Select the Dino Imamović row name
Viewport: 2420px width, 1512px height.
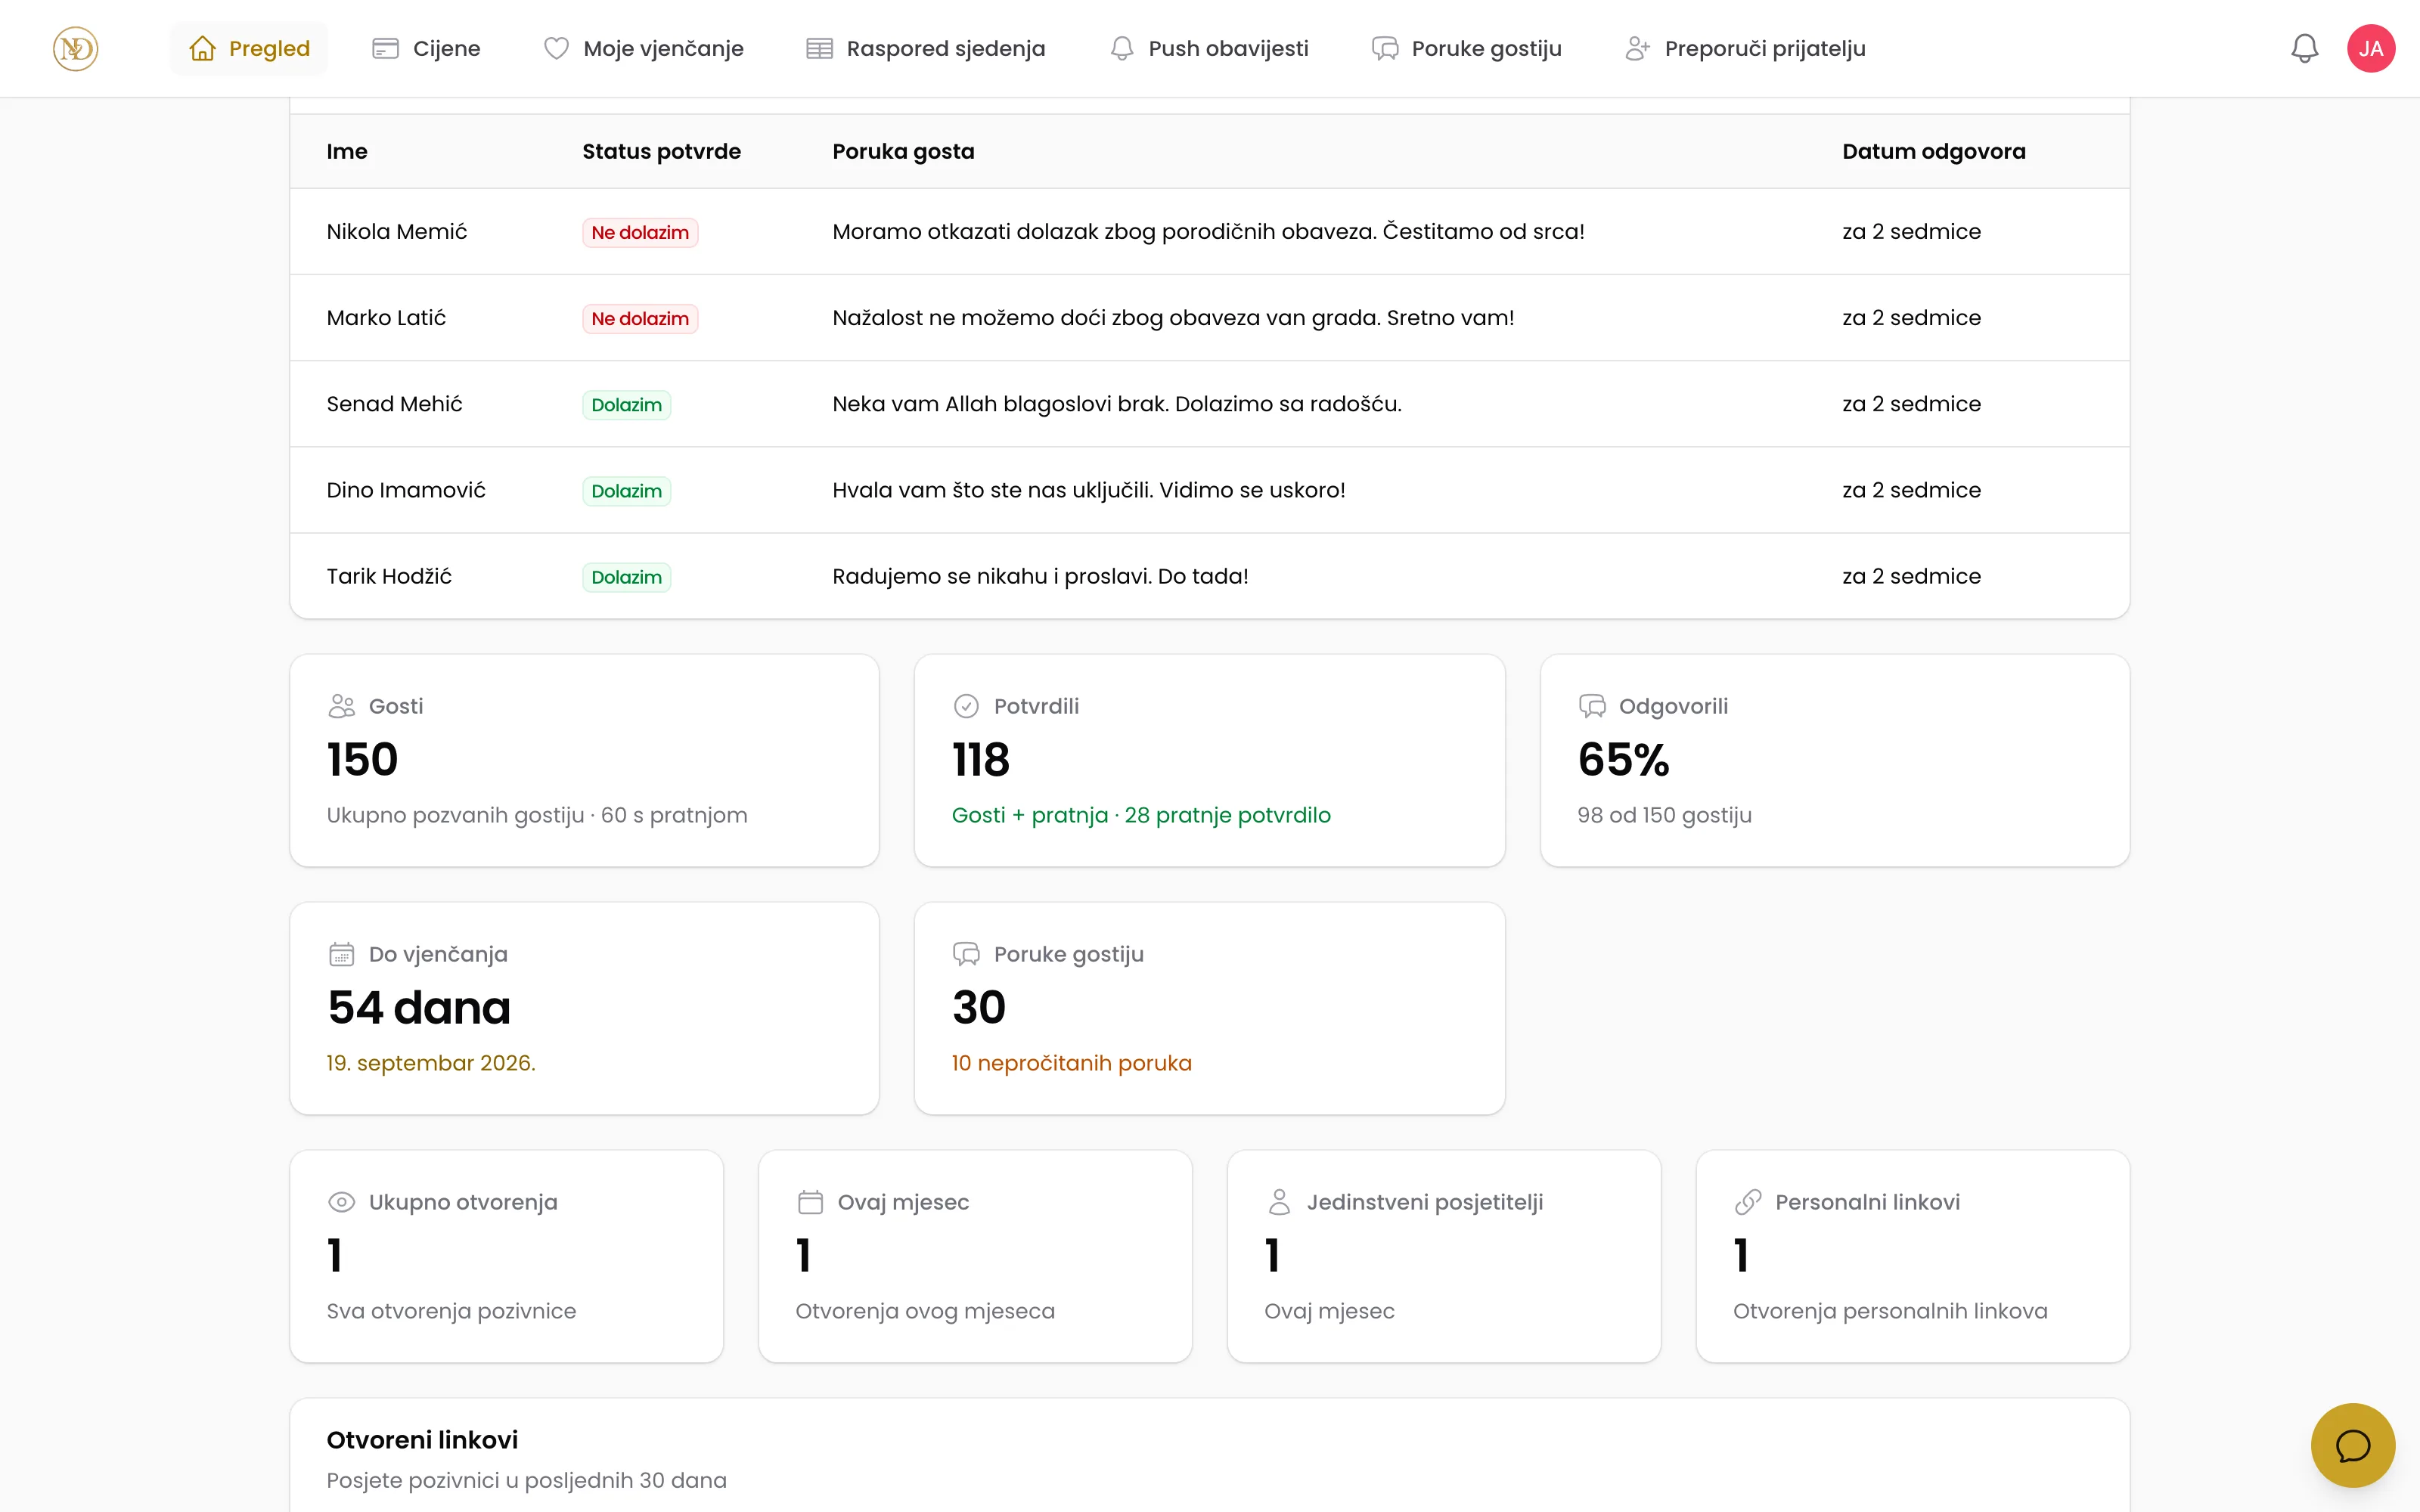[x=406, y=490]
